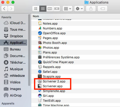Viewport: 120px width, 107px height.
Task: Click the TextEdit.app icon
Action: (x=40, y=100)
